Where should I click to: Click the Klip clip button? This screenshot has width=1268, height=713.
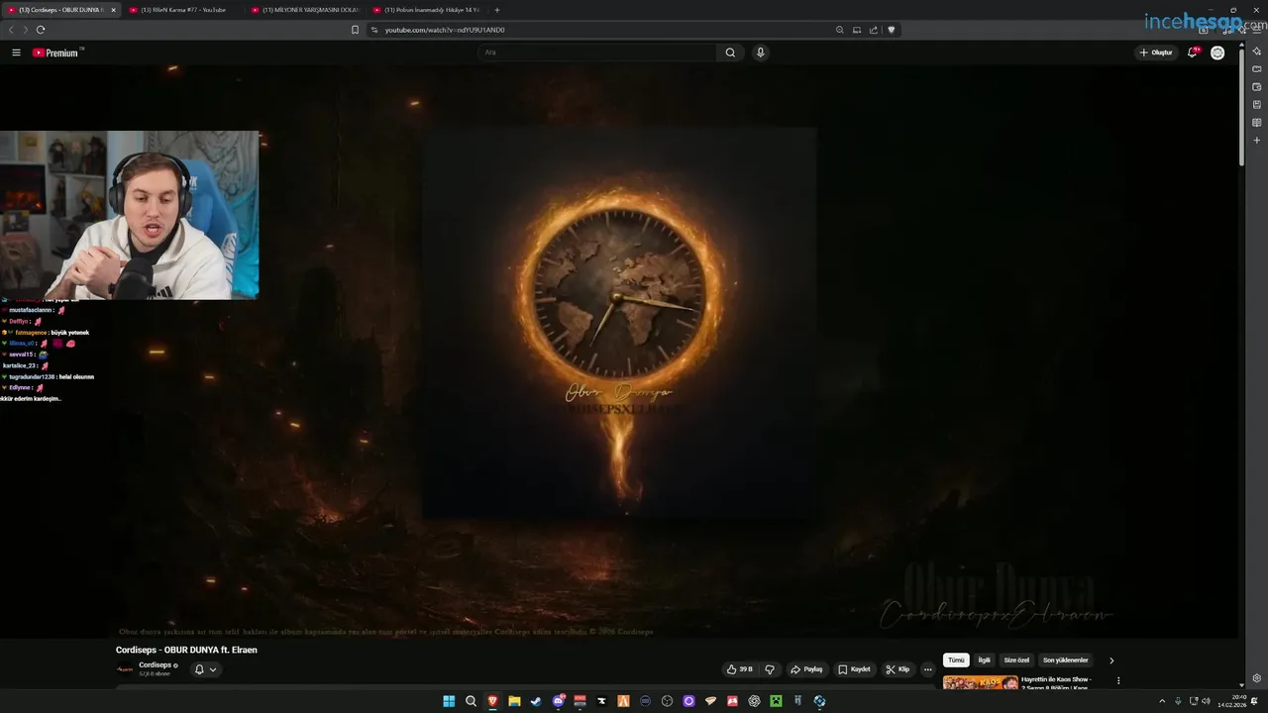[x=898, y=669]
